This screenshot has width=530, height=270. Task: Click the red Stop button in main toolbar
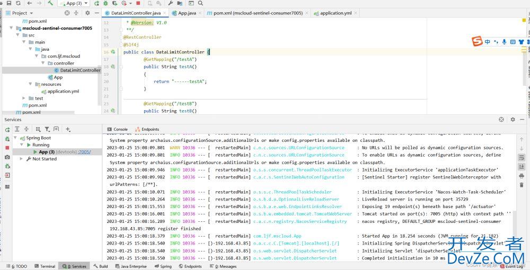pos(138,3)
